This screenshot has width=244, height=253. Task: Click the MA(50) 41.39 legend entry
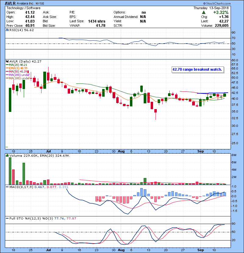click(x=16, y=71)
